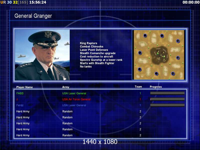Click the yellow "32" counter value
The image size is (200, 150).
tap(15, 2)
